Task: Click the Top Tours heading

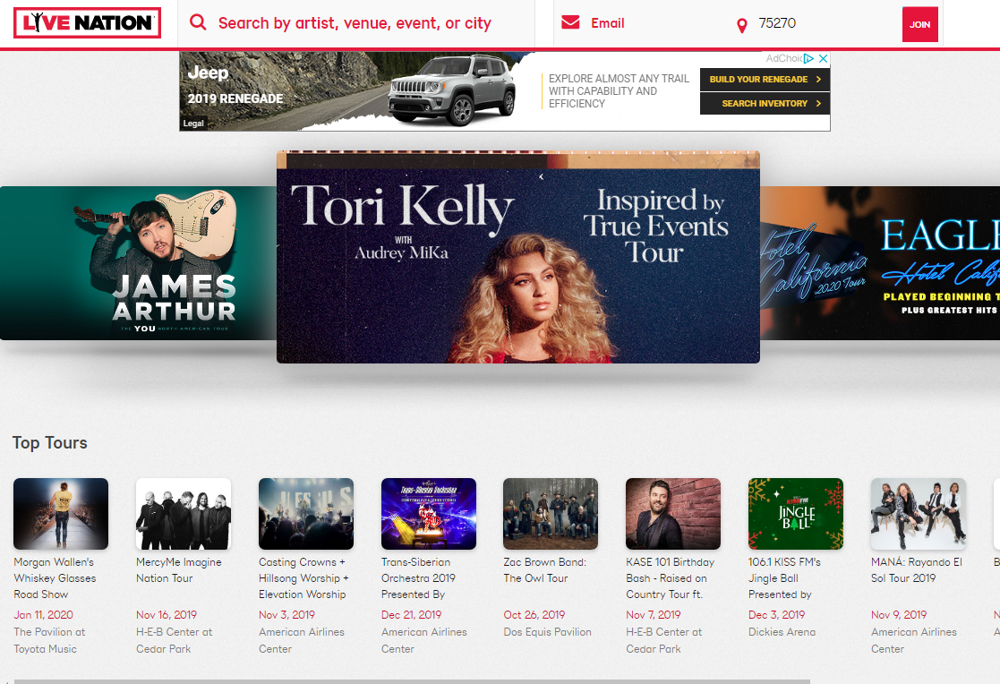Action: pyautogui.click(x=50, y=443)
